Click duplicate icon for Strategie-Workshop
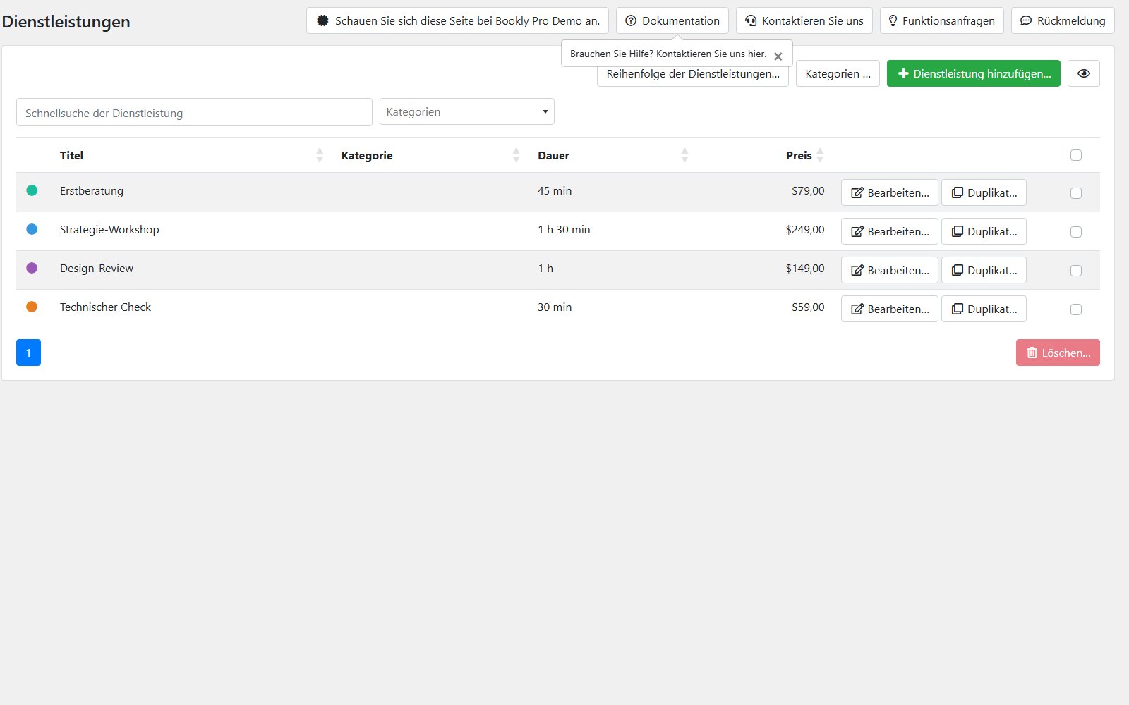The height and width of the screenshot is (705, 1129). pyautogui.click(x=957, y=231)
